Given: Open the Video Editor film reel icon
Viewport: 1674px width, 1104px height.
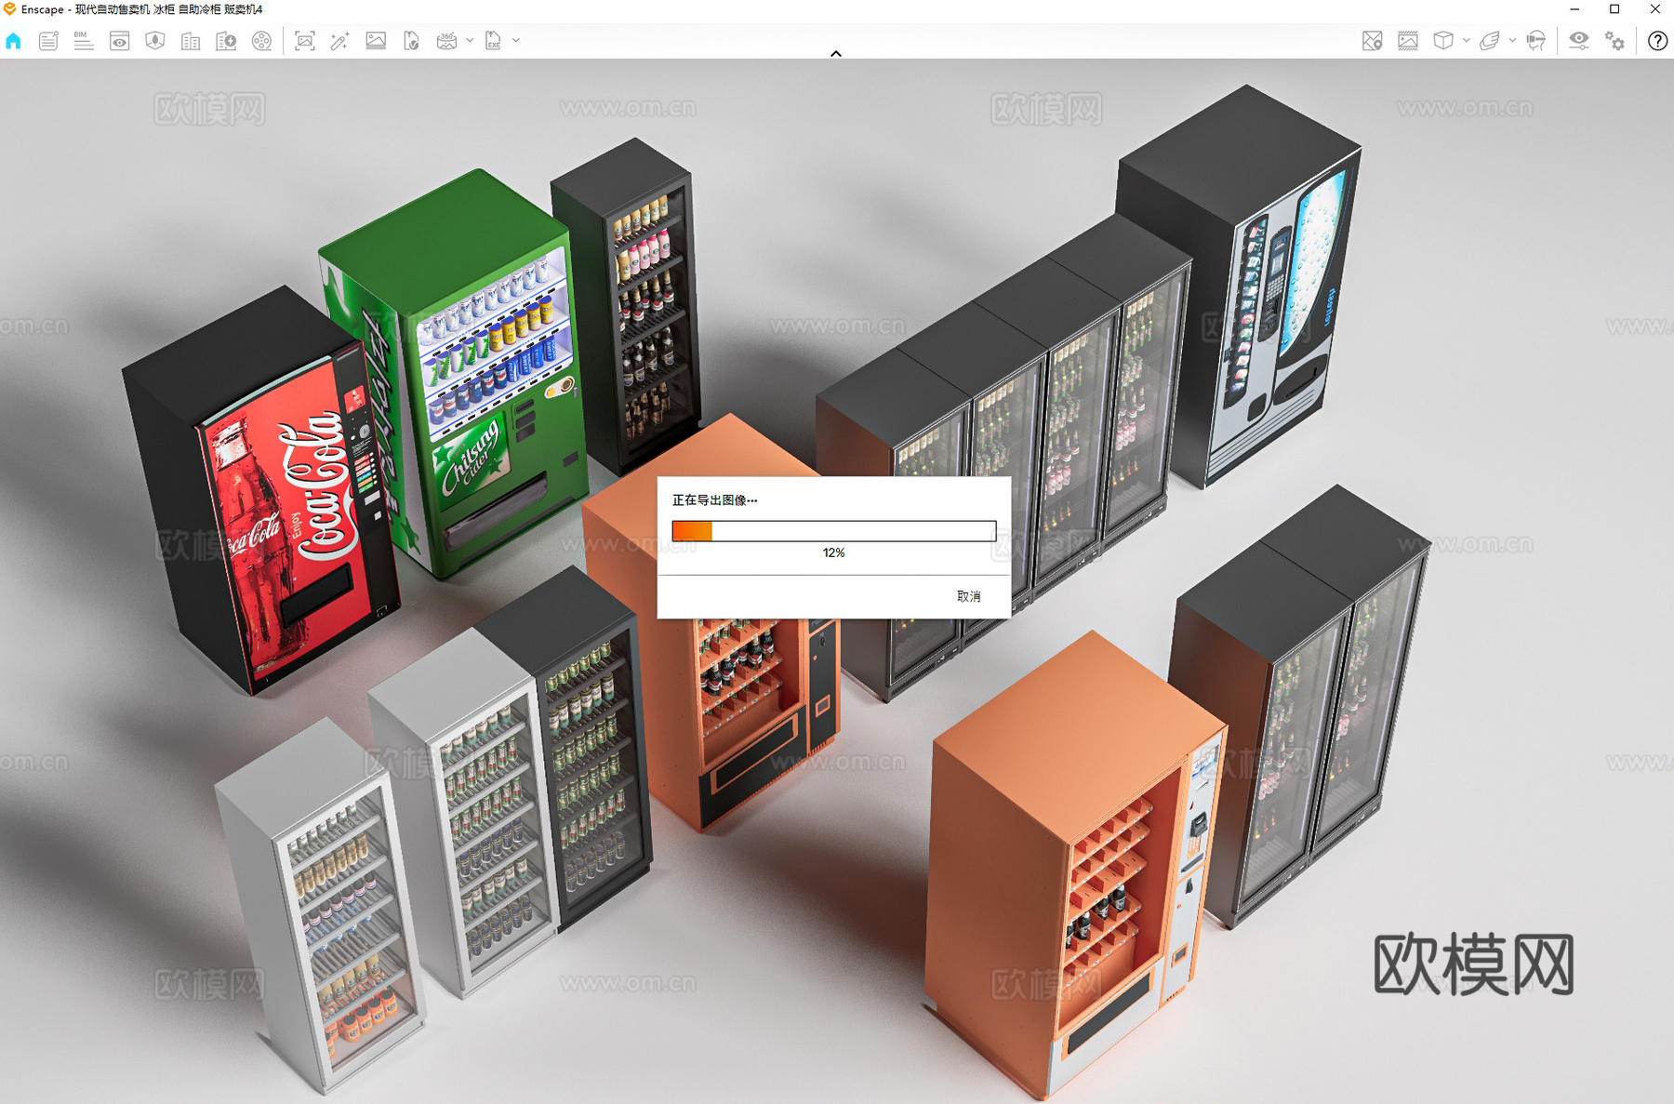Looking at the screenshot, I should pyautogui.click(x=262, y=41).
